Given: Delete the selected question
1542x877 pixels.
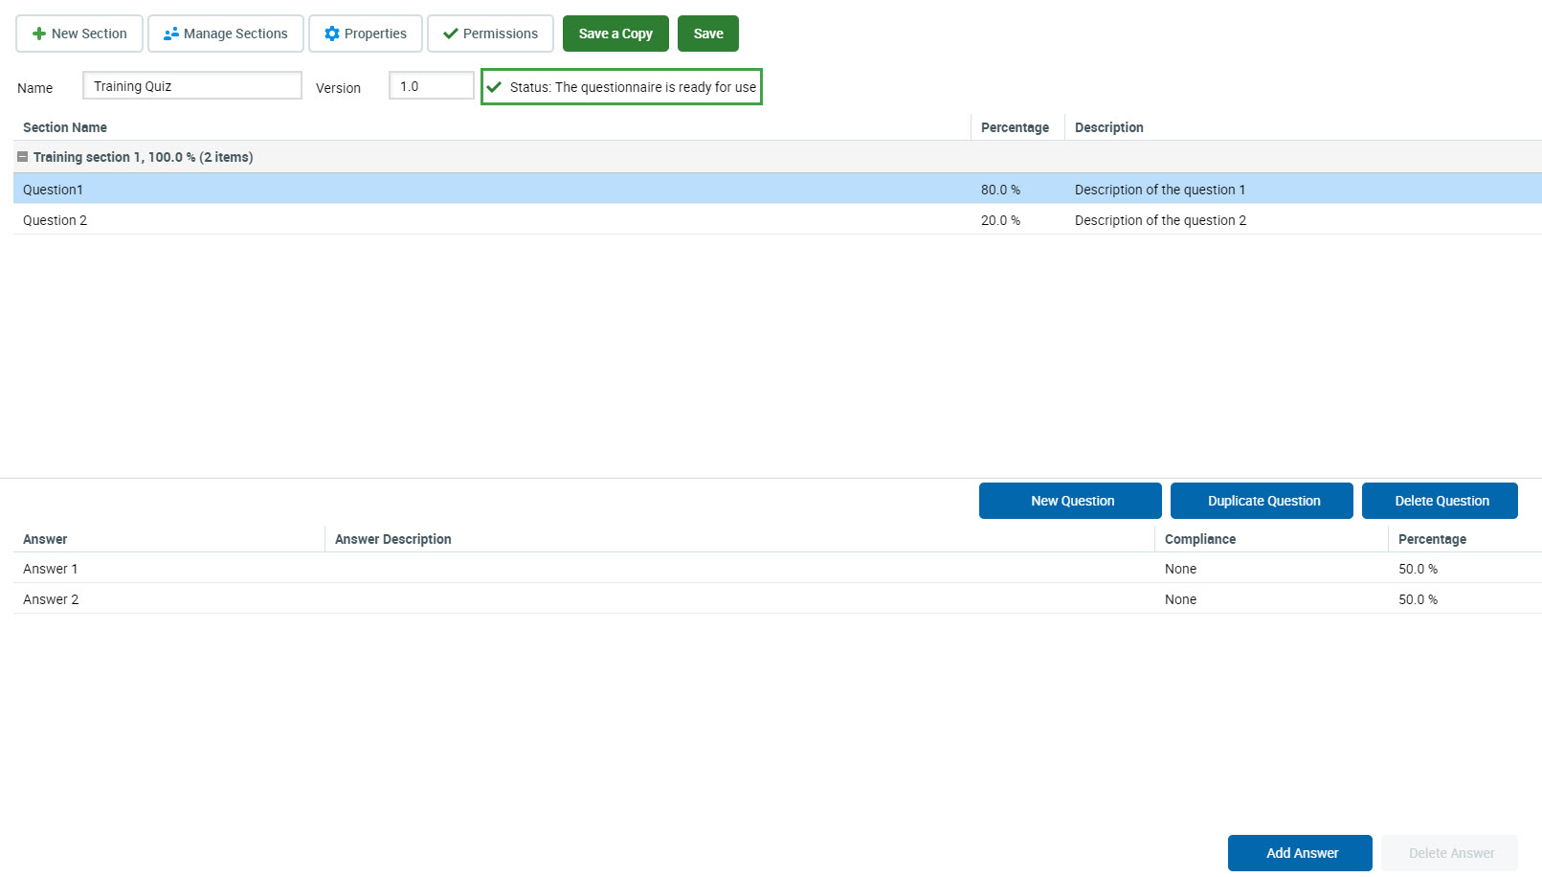Looking at the screenshot, I should [1440, 501].
